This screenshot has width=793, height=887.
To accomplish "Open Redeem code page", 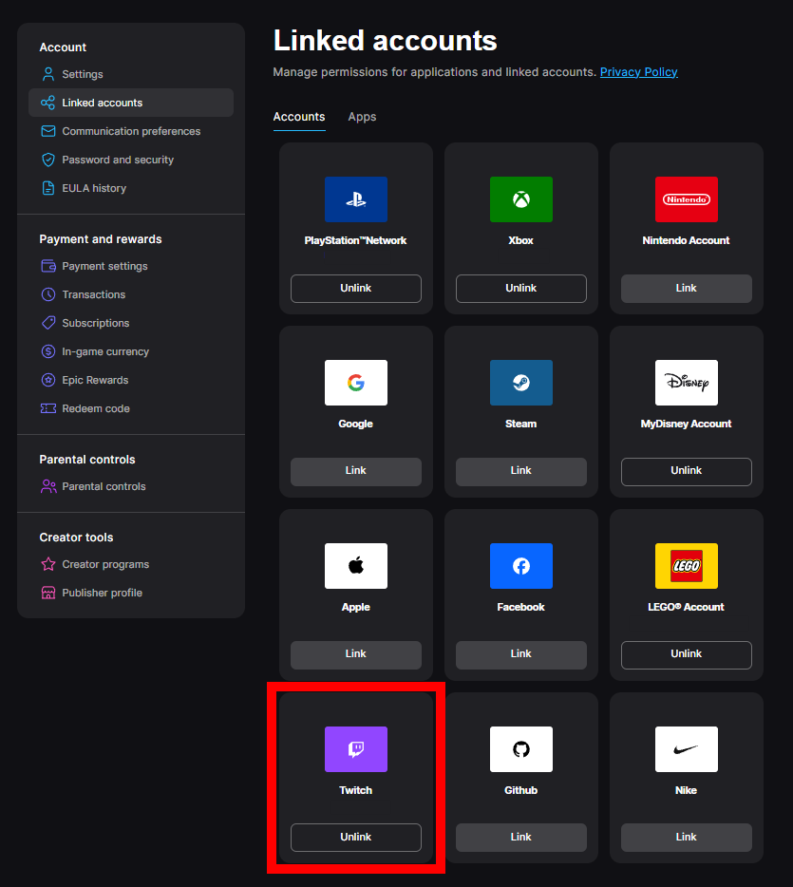I will click(x=96, y=408).
